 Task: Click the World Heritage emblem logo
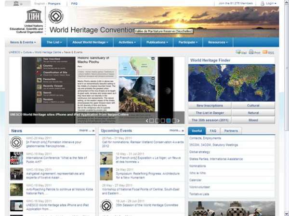tap(56, 16)
